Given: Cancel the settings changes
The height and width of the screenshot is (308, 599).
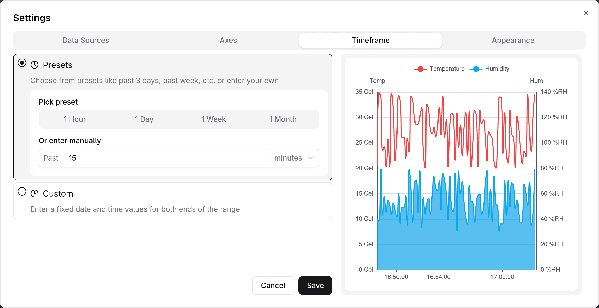Looking at the screenshot, I should (273, 286).
